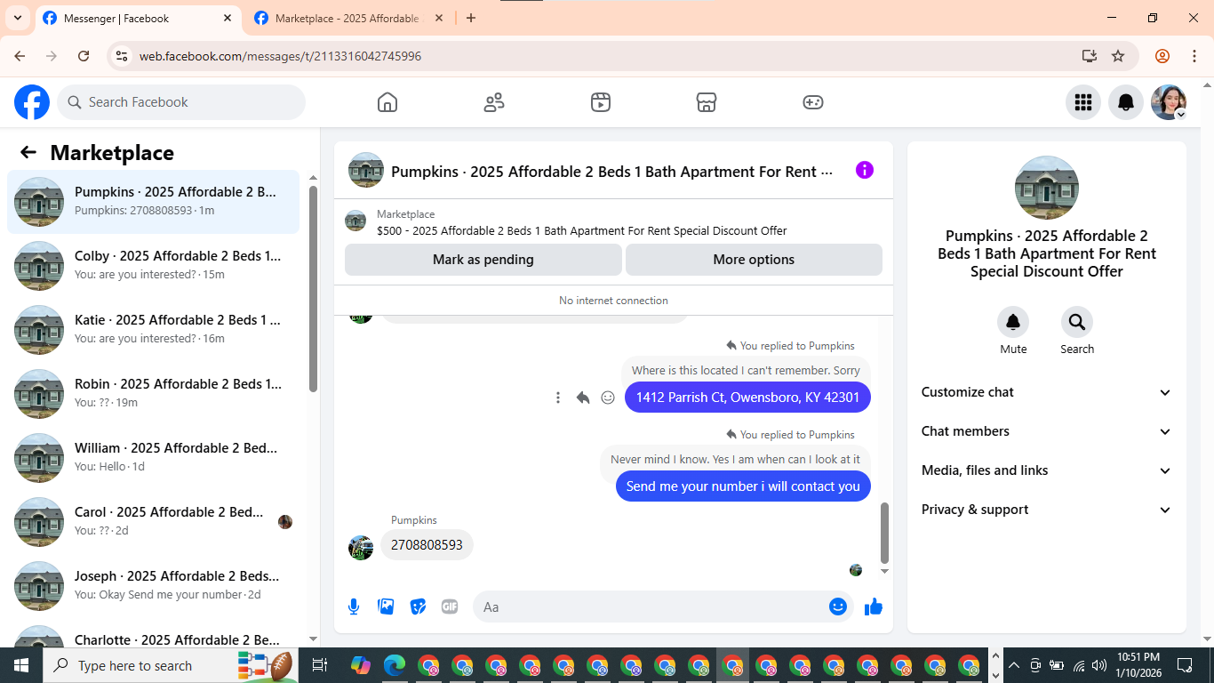Image resolution: width=1214 pixels, height=683 pixels.
Task: Search in conversation magnifier icon
Action: (1077, 322)
